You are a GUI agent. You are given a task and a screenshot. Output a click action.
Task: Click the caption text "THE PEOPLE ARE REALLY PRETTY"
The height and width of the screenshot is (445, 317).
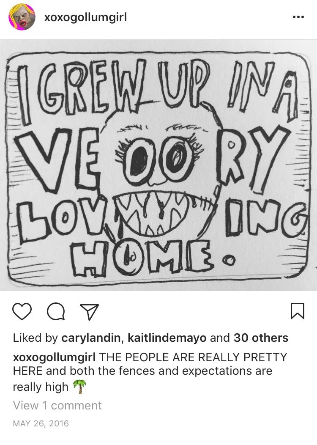pyautogui.click(x=193, y=357)
